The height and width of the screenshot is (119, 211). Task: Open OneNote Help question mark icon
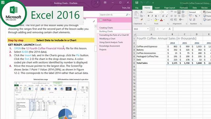98,3
